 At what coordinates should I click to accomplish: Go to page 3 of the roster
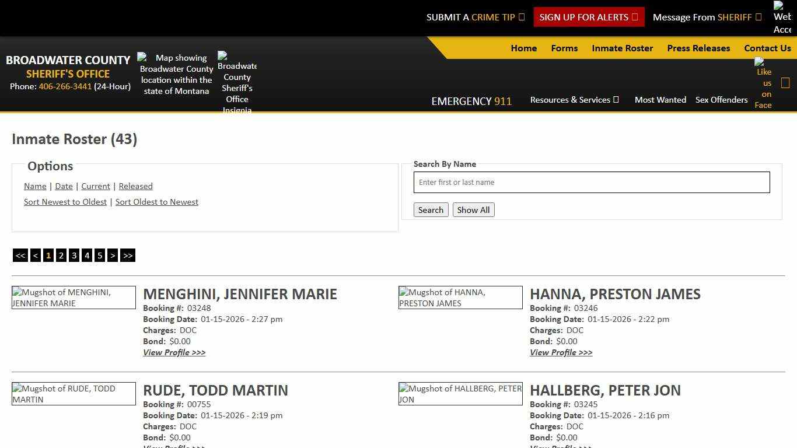click(74, 255)
